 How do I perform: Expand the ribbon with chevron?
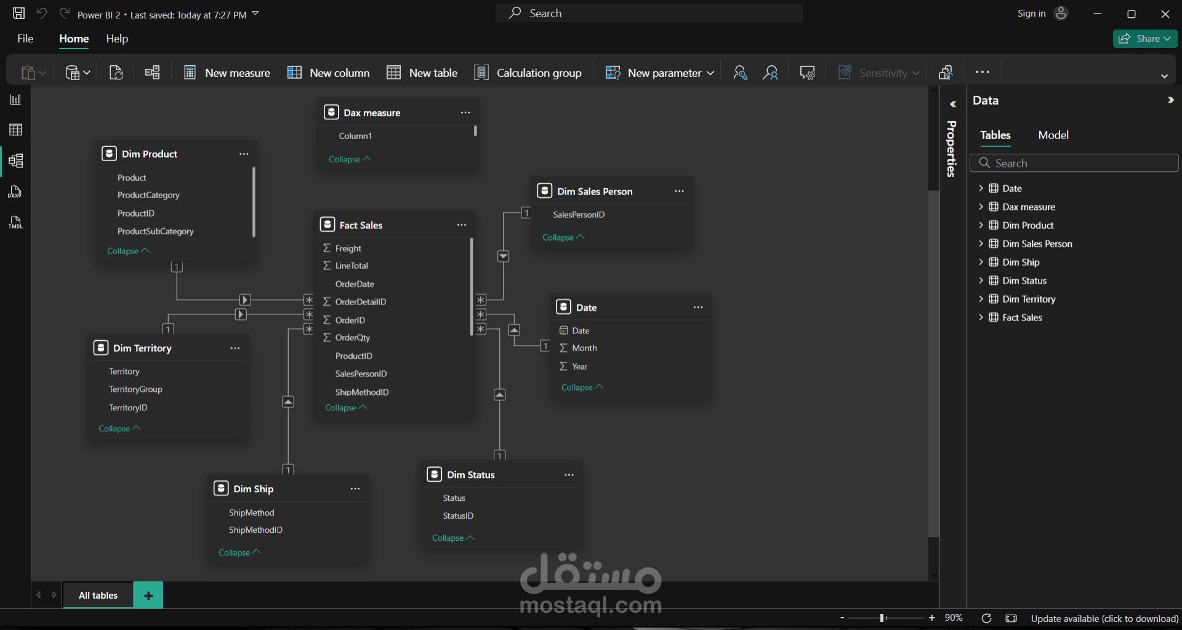pyautogui.click(x=1164, y=76)
